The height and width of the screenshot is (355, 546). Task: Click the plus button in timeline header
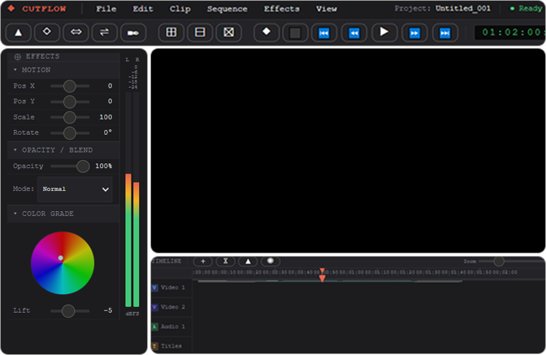[x=202, y=262]
